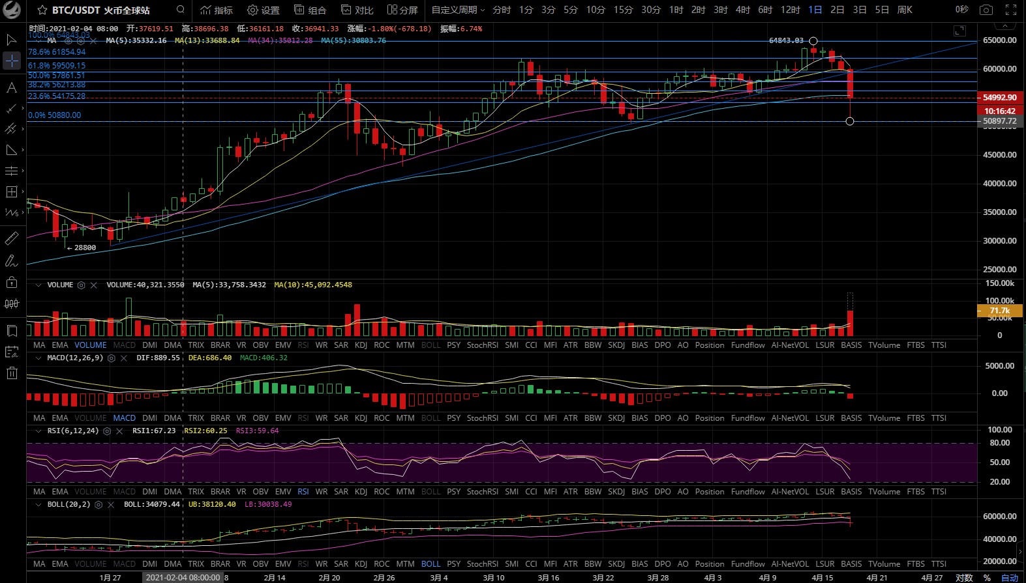Select KDJ tab in the volume panel row

(x=361, y=345)
